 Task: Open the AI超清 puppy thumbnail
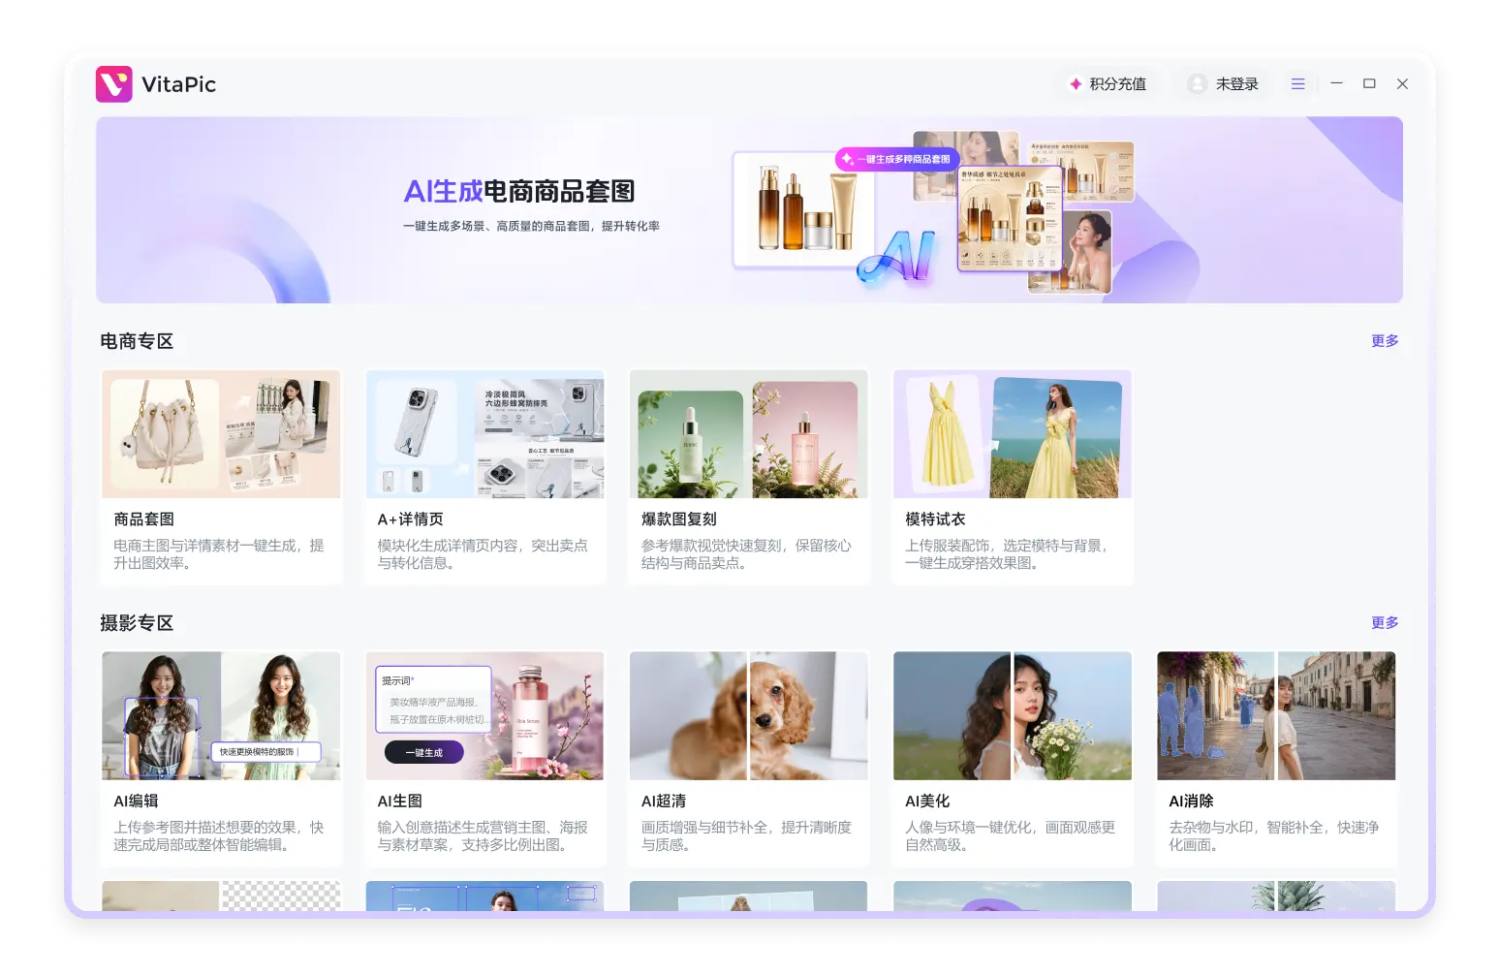click(x=749, y=716)
